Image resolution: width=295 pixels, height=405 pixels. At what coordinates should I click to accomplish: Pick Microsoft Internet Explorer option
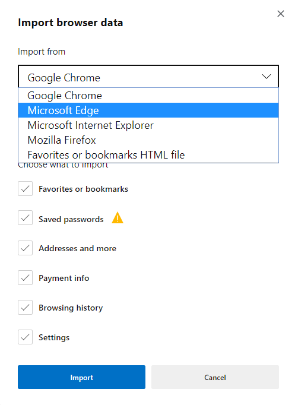148,125
